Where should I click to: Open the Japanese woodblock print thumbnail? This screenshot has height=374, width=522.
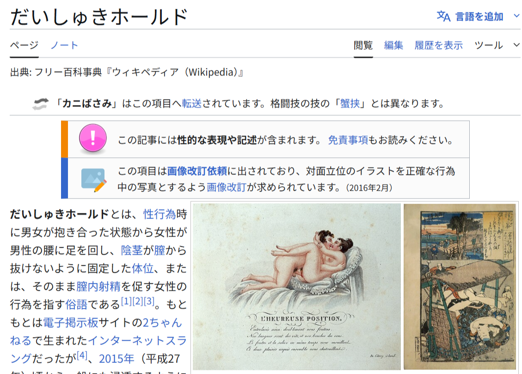pos(460,287)
